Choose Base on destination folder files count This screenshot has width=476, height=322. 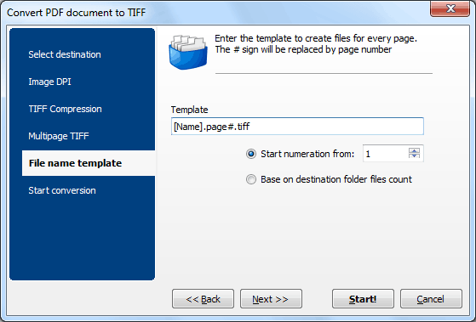[x=251, y=179]
